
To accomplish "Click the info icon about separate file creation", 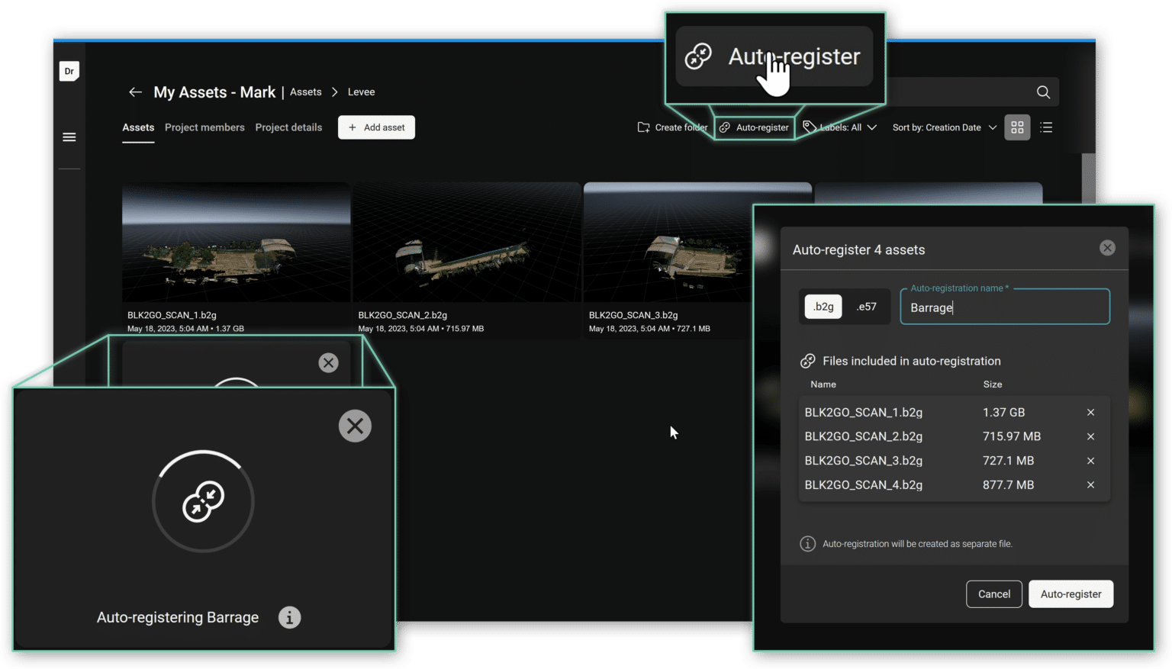I will (808, 544).
